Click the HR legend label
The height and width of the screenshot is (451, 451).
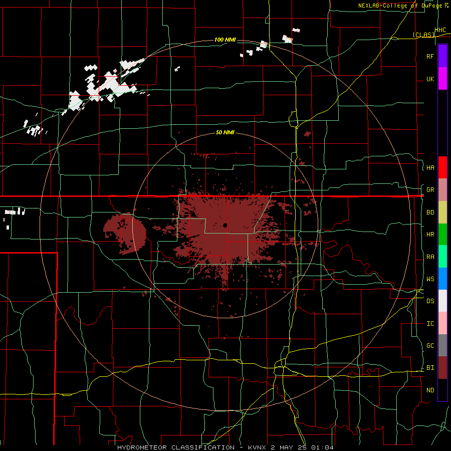(430, 235)
